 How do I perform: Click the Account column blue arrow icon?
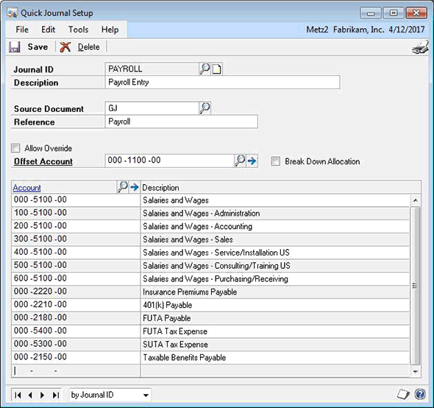(x=134, y=187)
